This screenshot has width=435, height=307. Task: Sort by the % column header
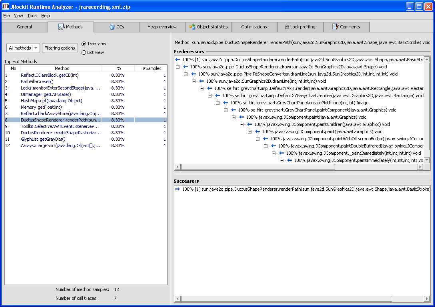(119, 68)
